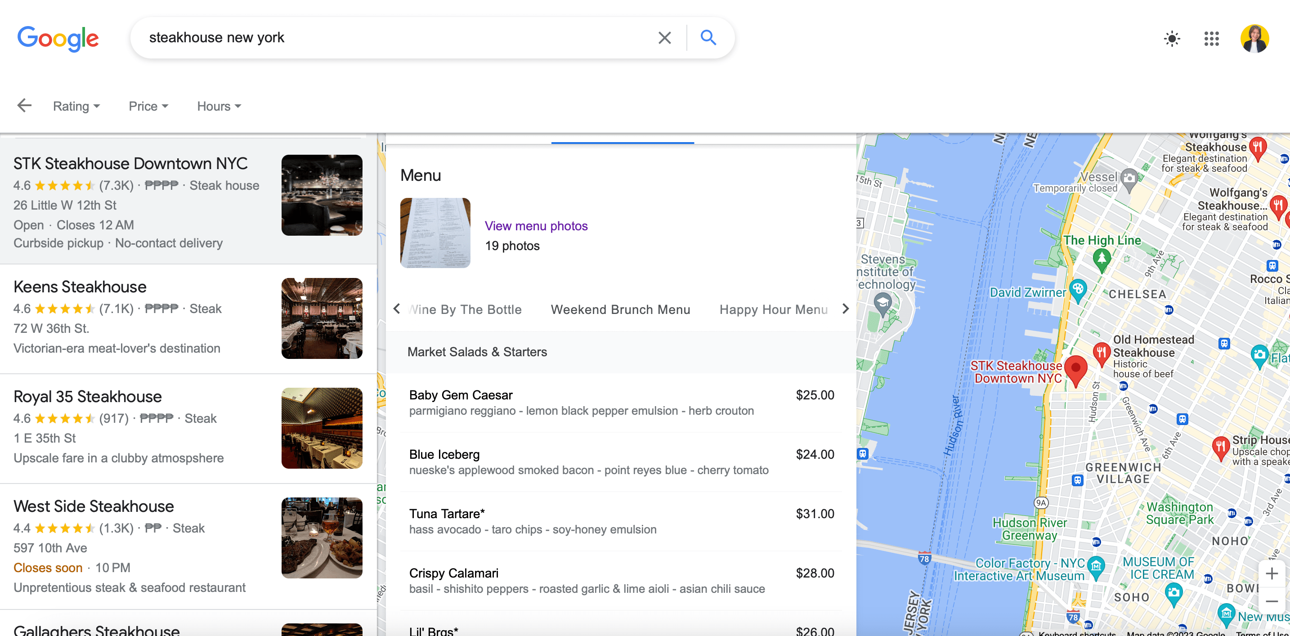Click the Wolfgang's Steakhouse map marker
This screenshot has height=636, width=1290.
[x=1259, y=148]
